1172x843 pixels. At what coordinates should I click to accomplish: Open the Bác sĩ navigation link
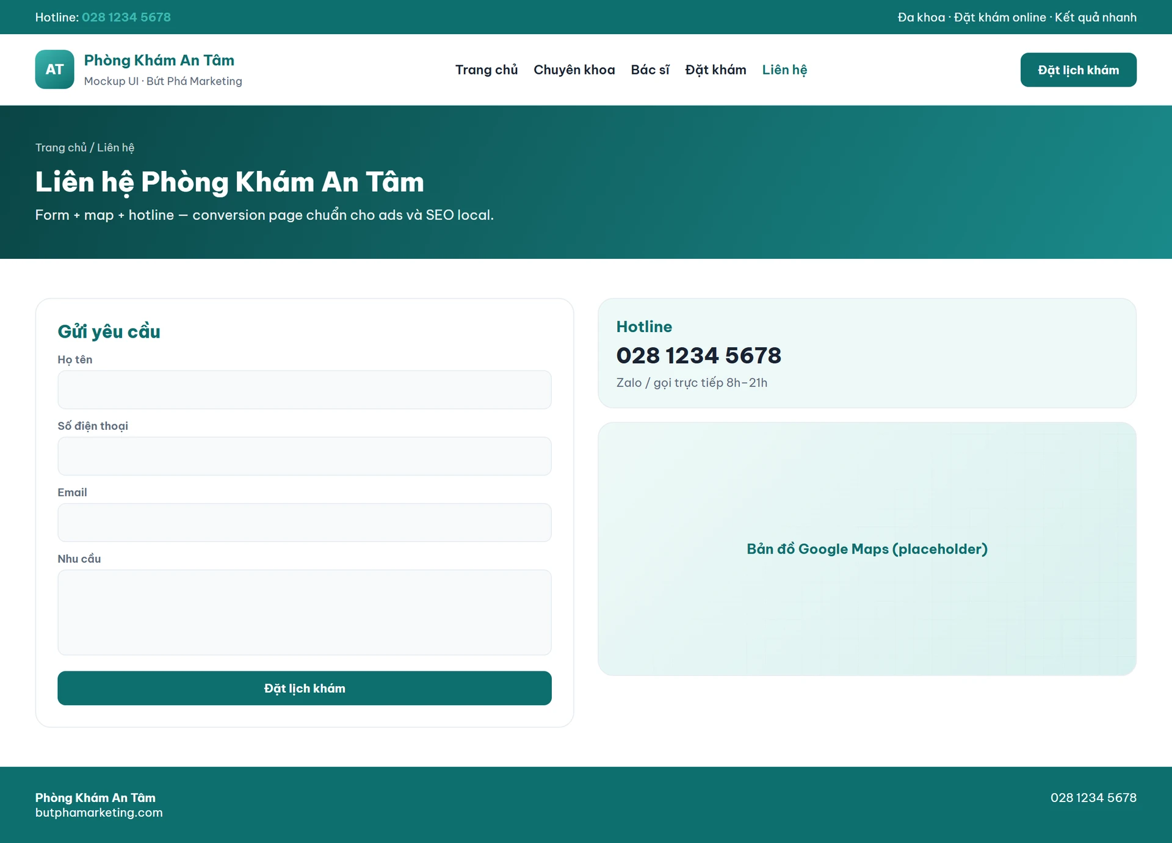pyautogui.click(x=650, y=70)
